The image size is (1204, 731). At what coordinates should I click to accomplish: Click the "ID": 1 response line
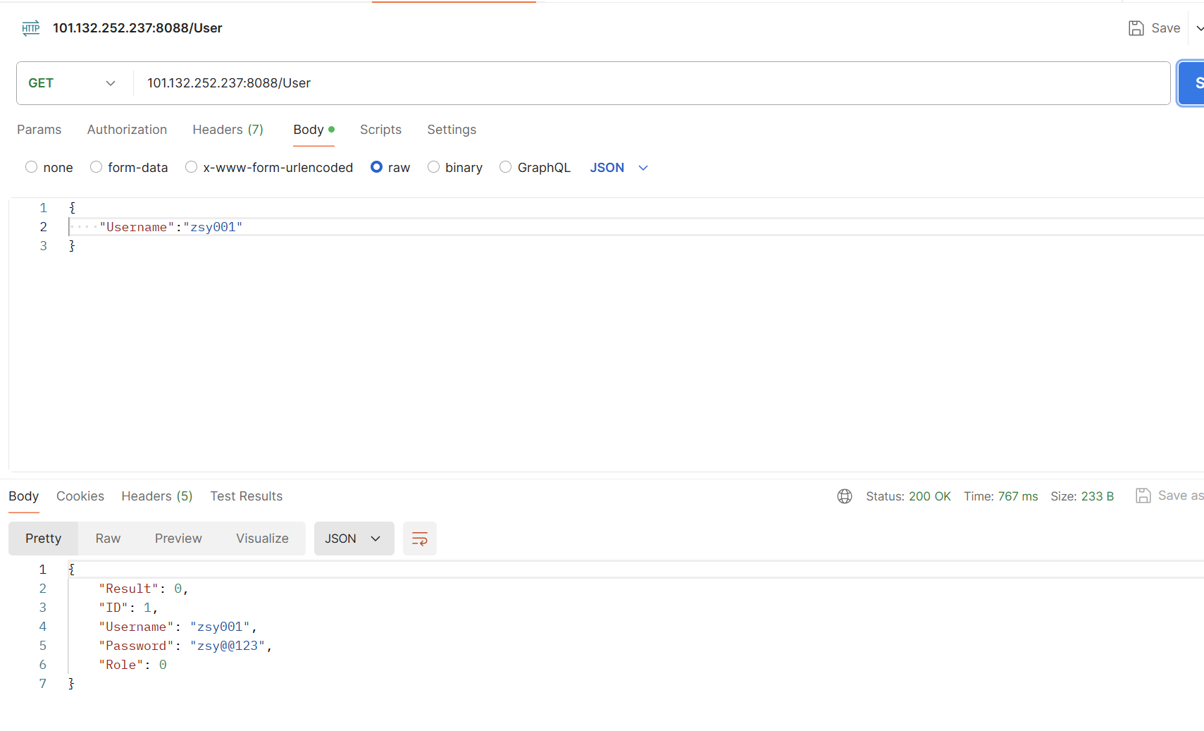[128, 608]
